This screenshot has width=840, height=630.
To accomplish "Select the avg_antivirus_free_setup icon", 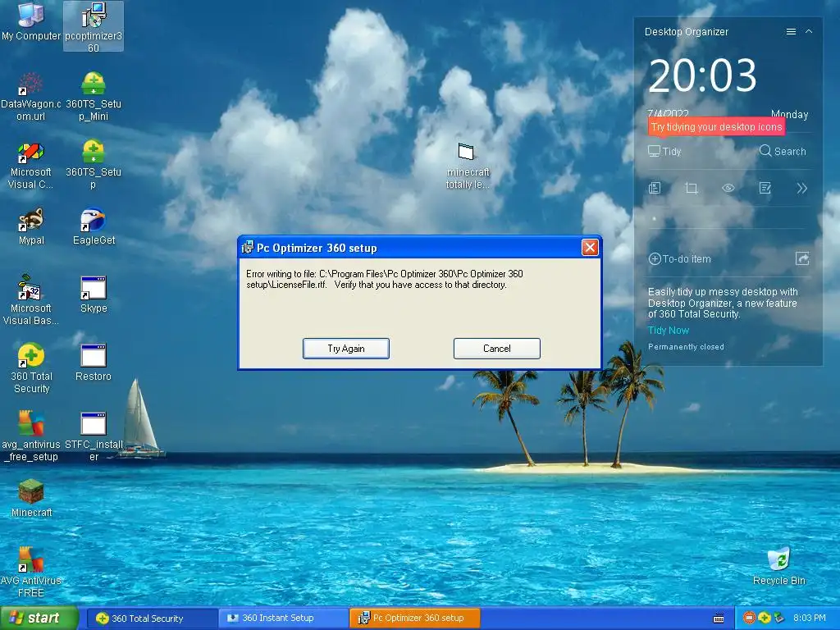I will click(30, 436).
